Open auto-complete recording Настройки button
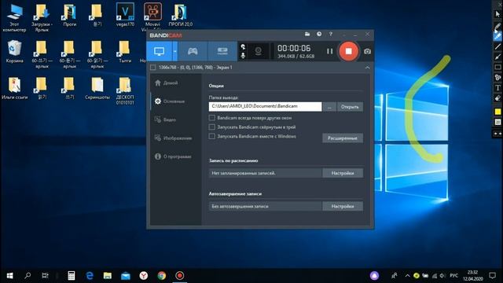The height and width of the screenshot is (283, 503). [x=343, y=206]
